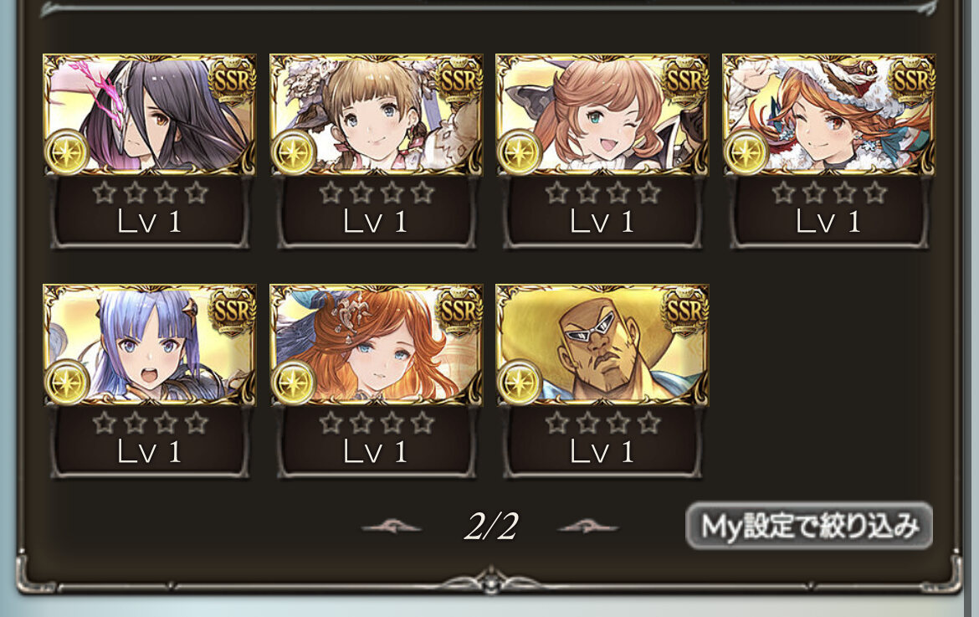Screen dimensions: 979x617
Task: Select the black-haired masked character card
Action: (149, 115)
